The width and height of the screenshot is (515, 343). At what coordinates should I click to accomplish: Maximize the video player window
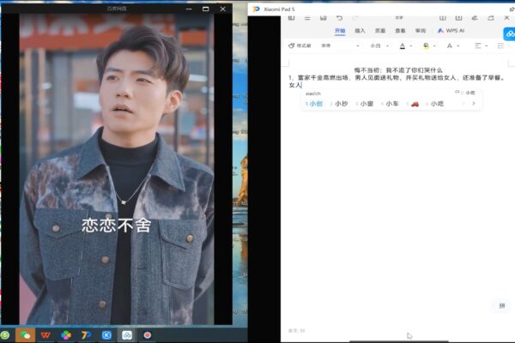(x=206, y=9)
